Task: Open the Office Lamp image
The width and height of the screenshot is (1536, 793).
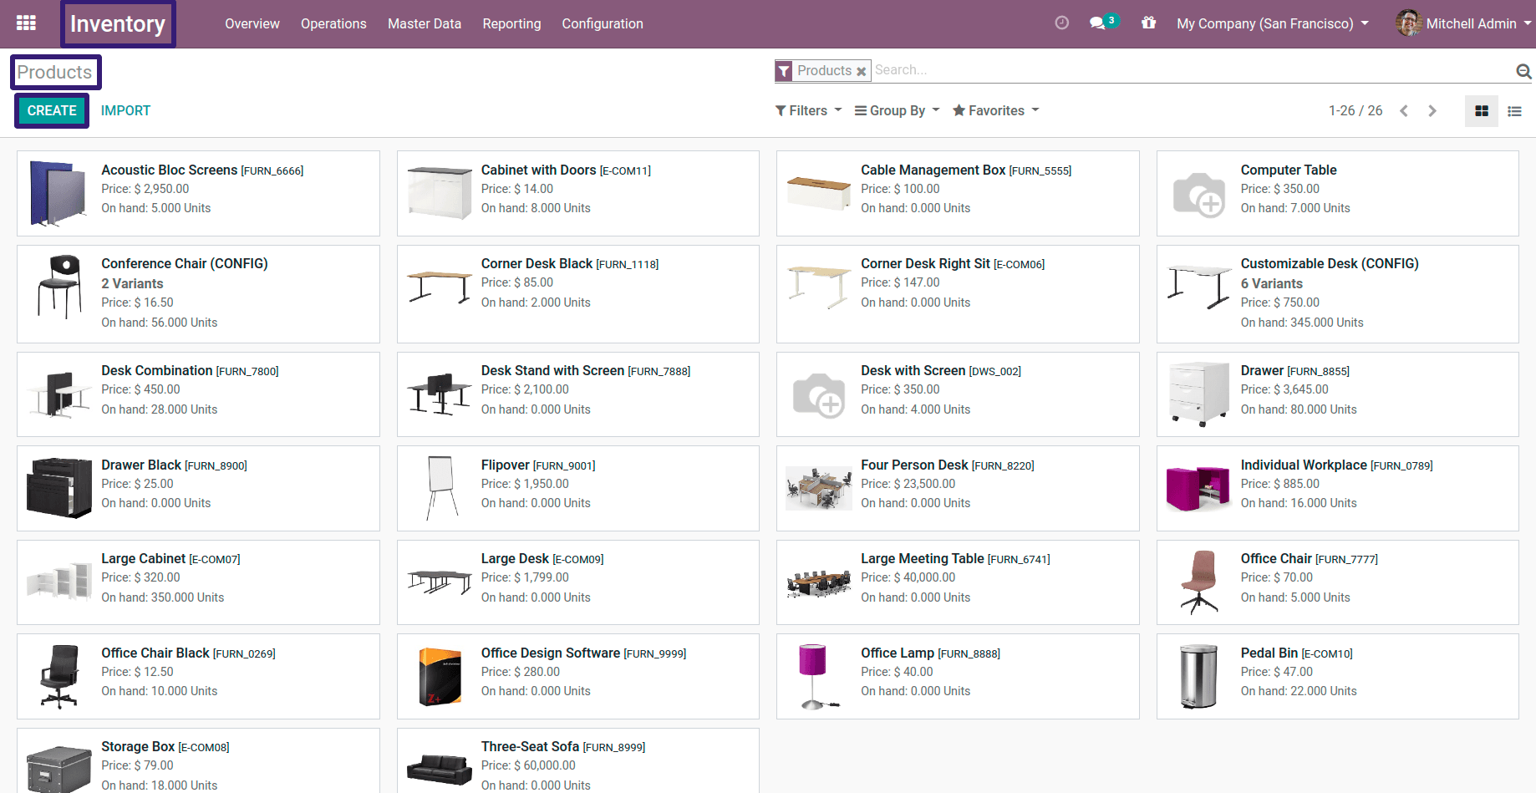Action: (x=817, y=676)
